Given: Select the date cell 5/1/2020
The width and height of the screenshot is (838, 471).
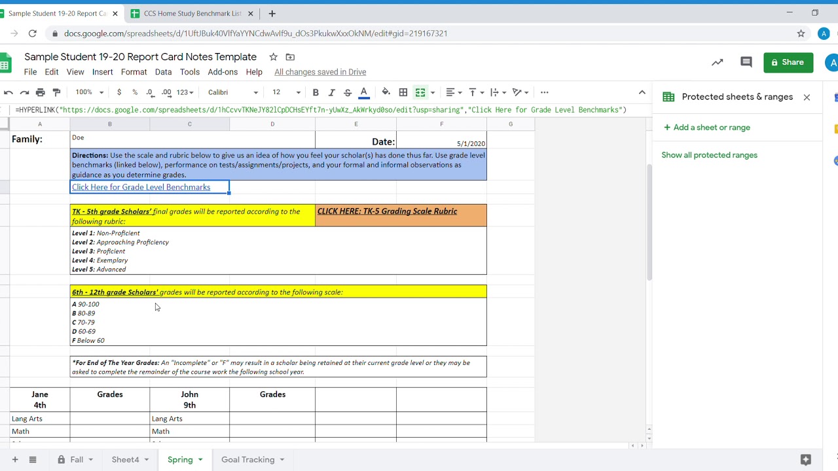Looking at the screenshot, I should point(441,140).
